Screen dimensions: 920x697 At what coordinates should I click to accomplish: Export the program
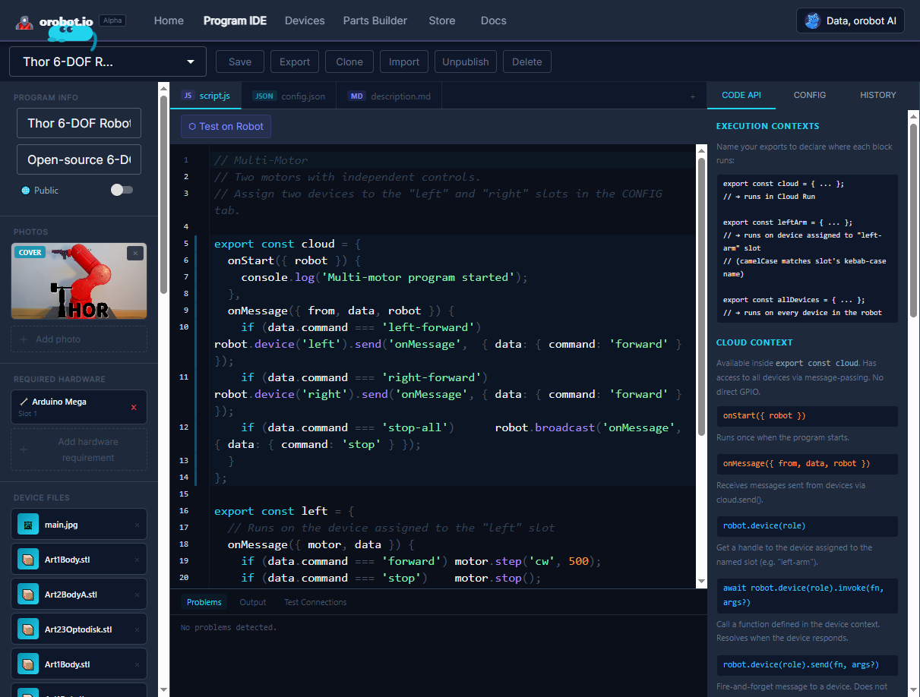point(295,62)
